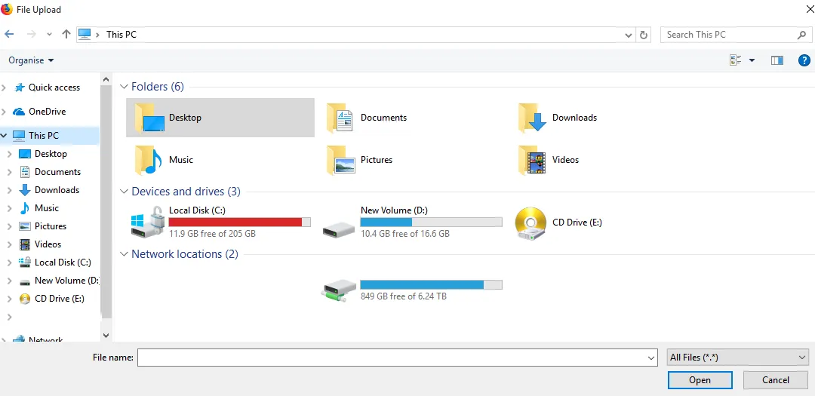Click This PC in the address bar
This screenshot has width=815, height=396.
coord(121,35)
